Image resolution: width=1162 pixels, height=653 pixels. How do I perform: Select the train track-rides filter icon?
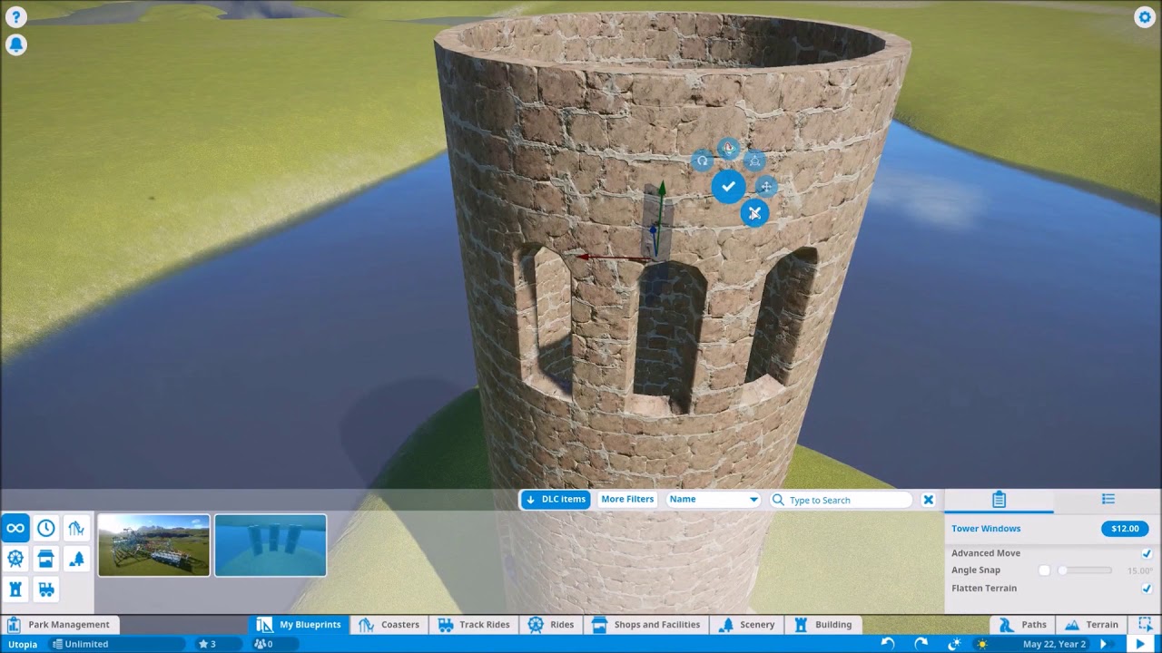tap(46, 590)
